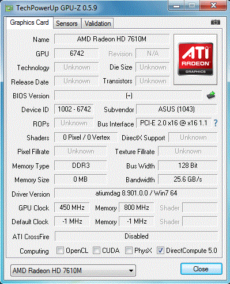Uncheck the DirectCompute 5.0 checkbox
Screen dimensions: 230x284
pyautogui.click(x=160, y=251)
